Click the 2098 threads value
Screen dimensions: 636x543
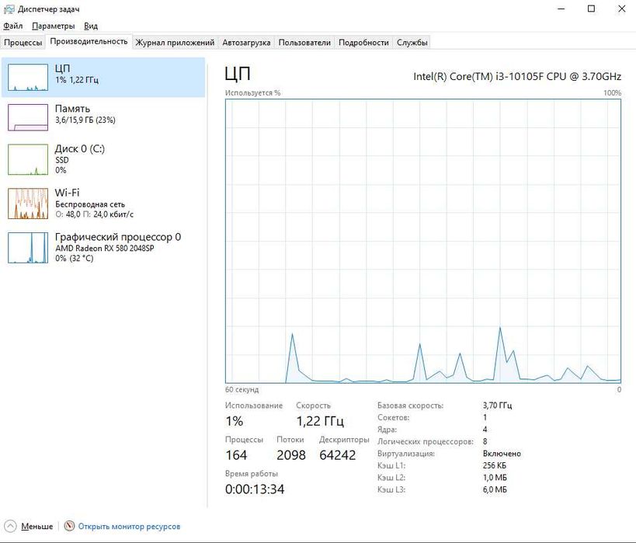(291, 455)
